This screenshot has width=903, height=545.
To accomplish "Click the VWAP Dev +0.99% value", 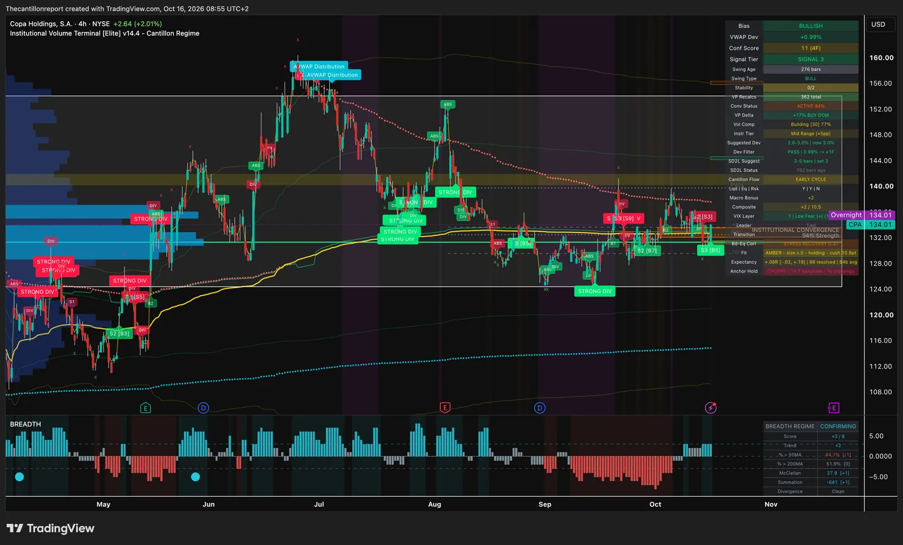I will click(811, 37).
